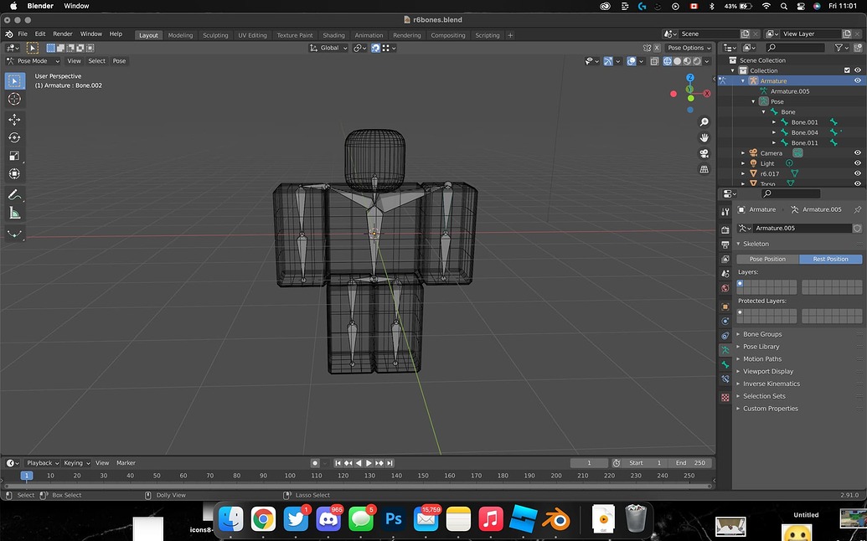
Task: Expand the Bone Groups panel
Action: 762,334
